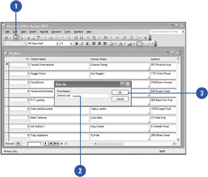Screen dimensions: 208x177
Task: Click the Print toolbar icon
Action: [x=28, y=37]
